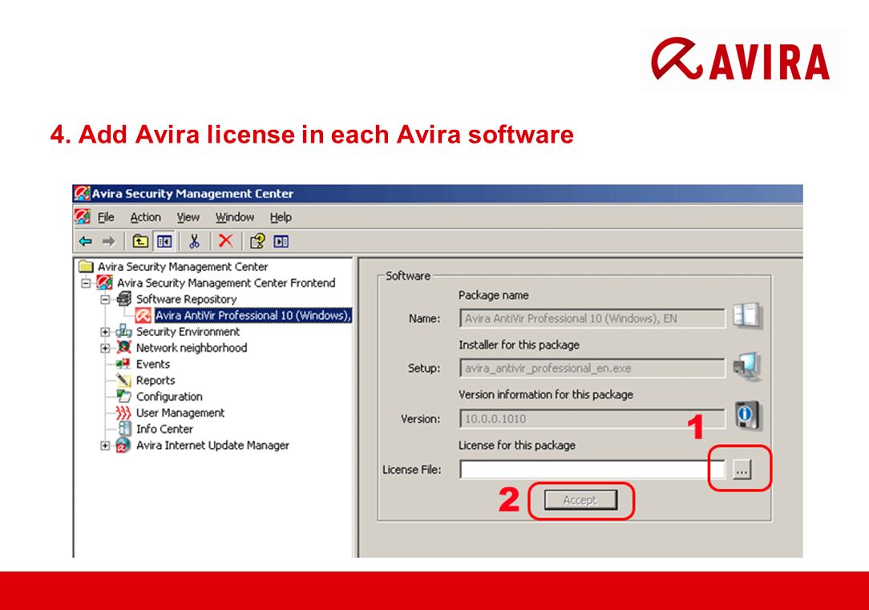Open the View menu
The image size is (869, 610).
[188, 217]
